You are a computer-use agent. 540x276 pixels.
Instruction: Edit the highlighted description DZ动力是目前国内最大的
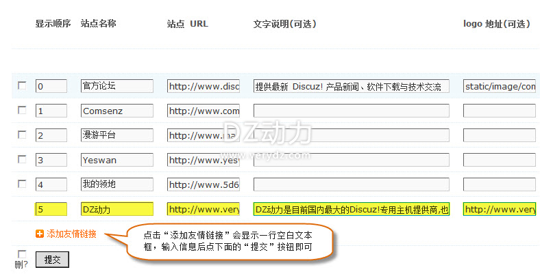[352, 209]
